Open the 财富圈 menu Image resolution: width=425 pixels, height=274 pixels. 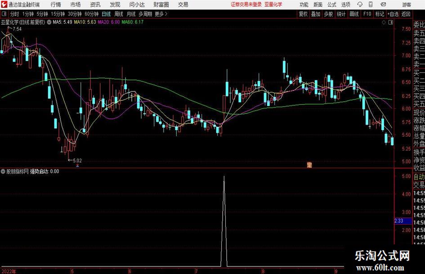(x=161, y=4)
